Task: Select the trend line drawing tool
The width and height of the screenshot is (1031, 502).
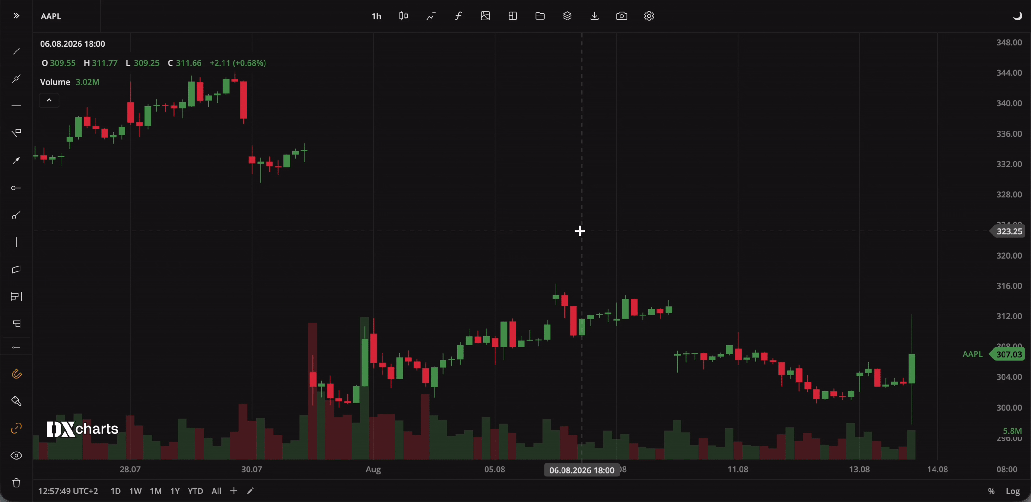Action: point(16,52)
